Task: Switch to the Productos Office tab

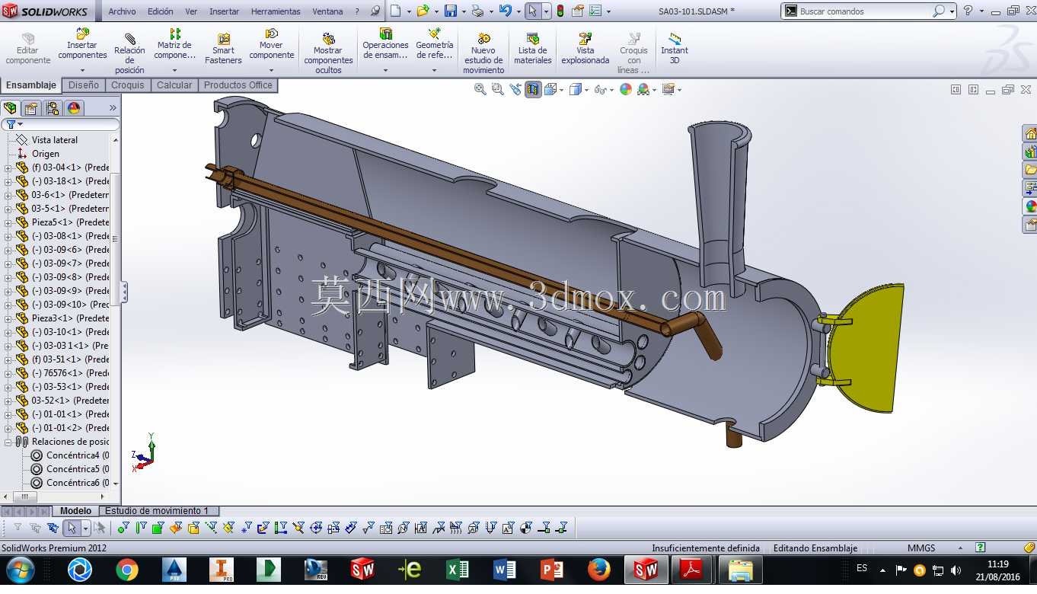Action: coord(238,85)
